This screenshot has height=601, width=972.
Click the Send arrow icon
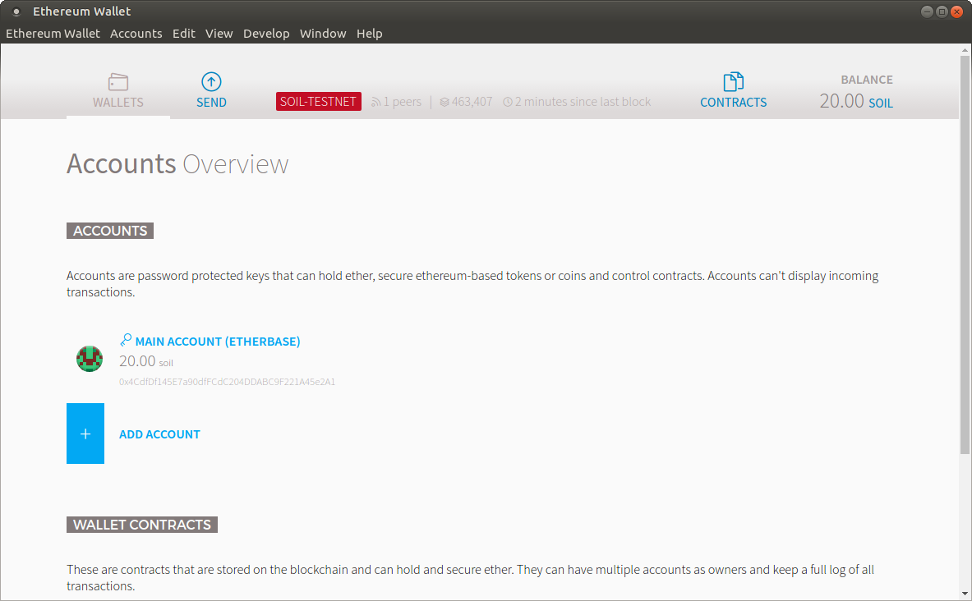(x=211, y=82)
